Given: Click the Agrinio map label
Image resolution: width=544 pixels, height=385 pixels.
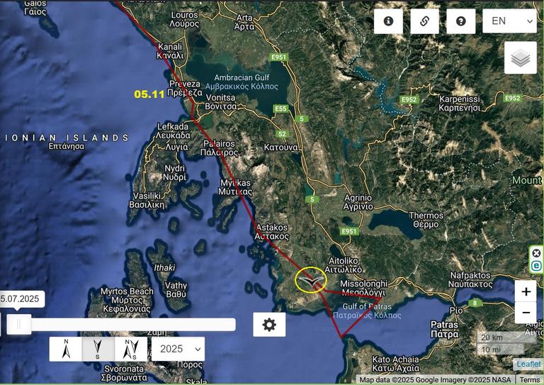Looking at the screenshot, I should click(x=358, y=202).
